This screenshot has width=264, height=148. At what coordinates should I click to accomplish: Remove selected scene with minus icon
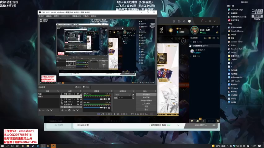tap(43, 110)
